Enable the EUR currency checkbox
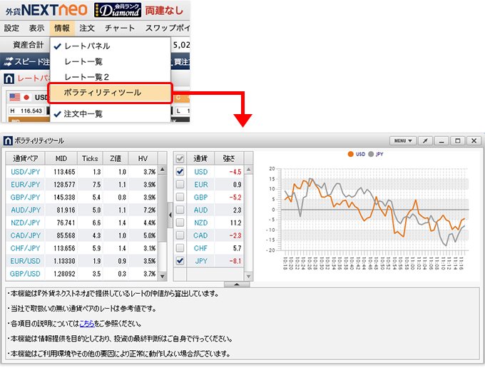 coord(180,184)
